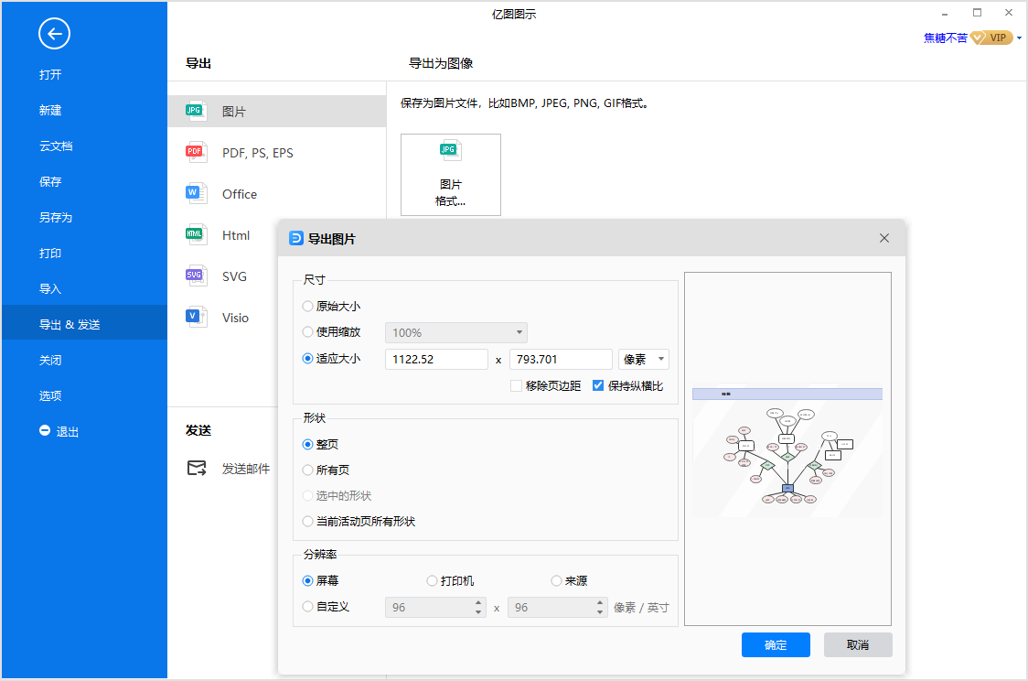Expand the VIP account dropdown arrow
This screenshot has width=1028, height=681.
(x=1019, y=38)
